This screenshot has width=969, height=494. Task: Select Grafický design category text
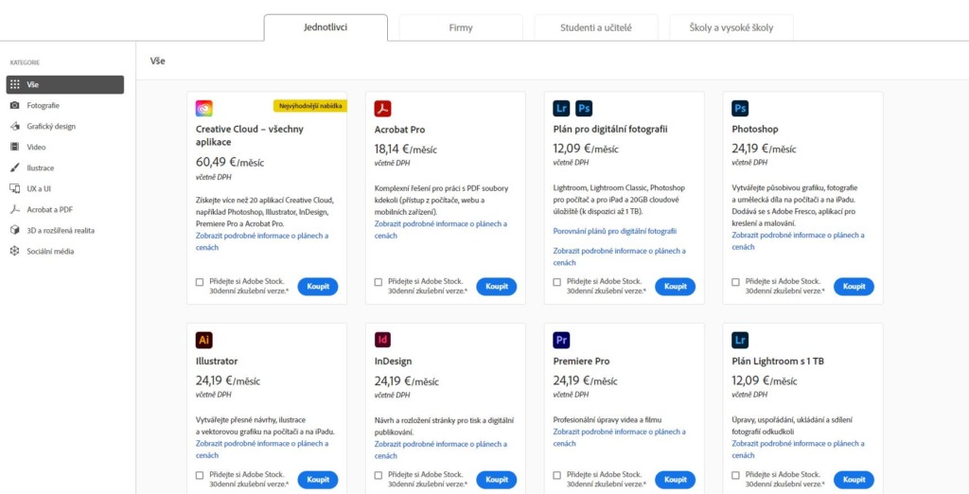(x=51, y=126)
